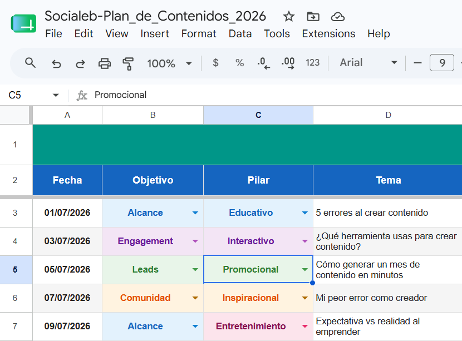
Task: Check the cloud document status icon
Action: click(x=338, y=17)
